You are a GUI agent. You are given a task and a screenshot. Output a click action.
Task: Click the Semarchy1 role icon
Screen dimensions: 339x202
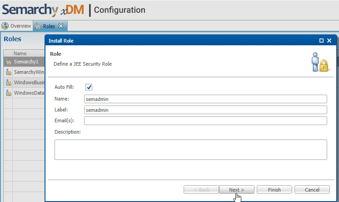pyautogui.click(x=8, y=62)
